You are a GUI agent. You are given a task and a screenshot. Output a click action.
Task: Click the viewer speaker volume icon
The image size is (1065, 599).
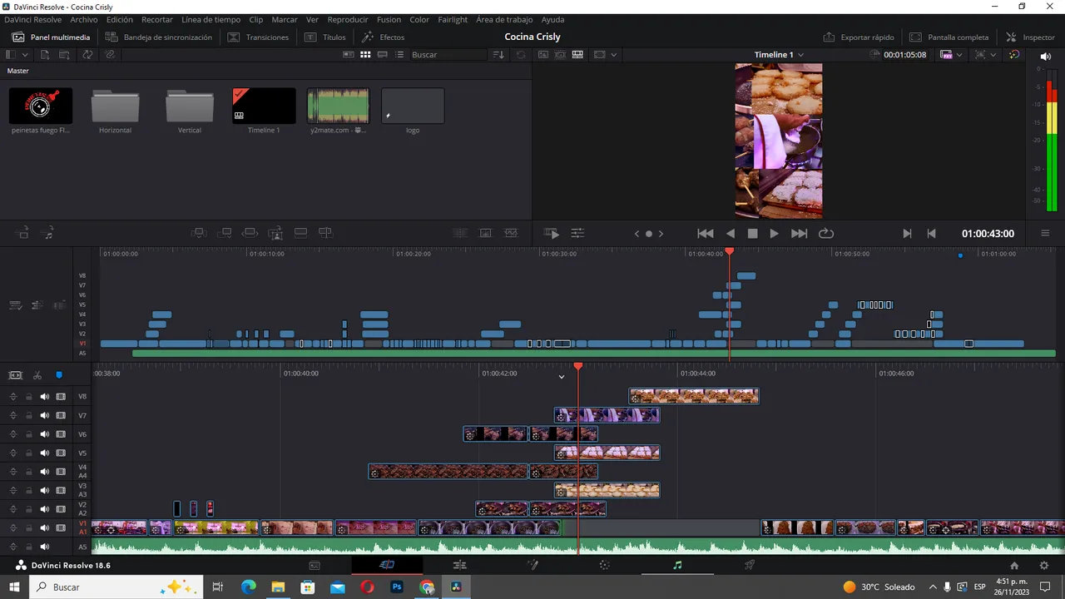pyautogui.click(x=1046, y=56)
